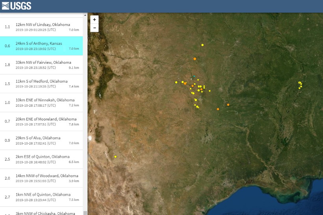Click the earthquake list scrollbar up arrow

85,15
